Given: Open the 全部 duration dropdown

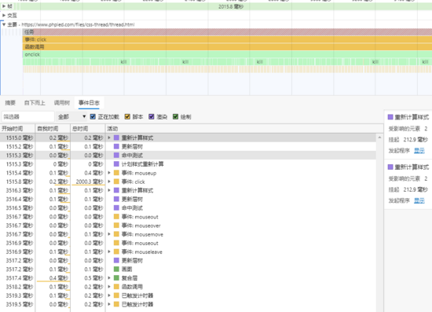Looking at the screenshot, I should 71,117.
